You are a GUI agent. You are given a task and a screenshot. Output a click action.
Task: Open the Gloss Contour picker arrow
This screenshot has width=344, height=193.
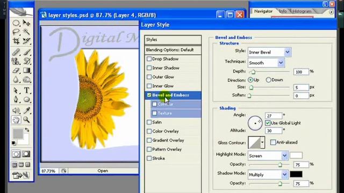[262, 142]
